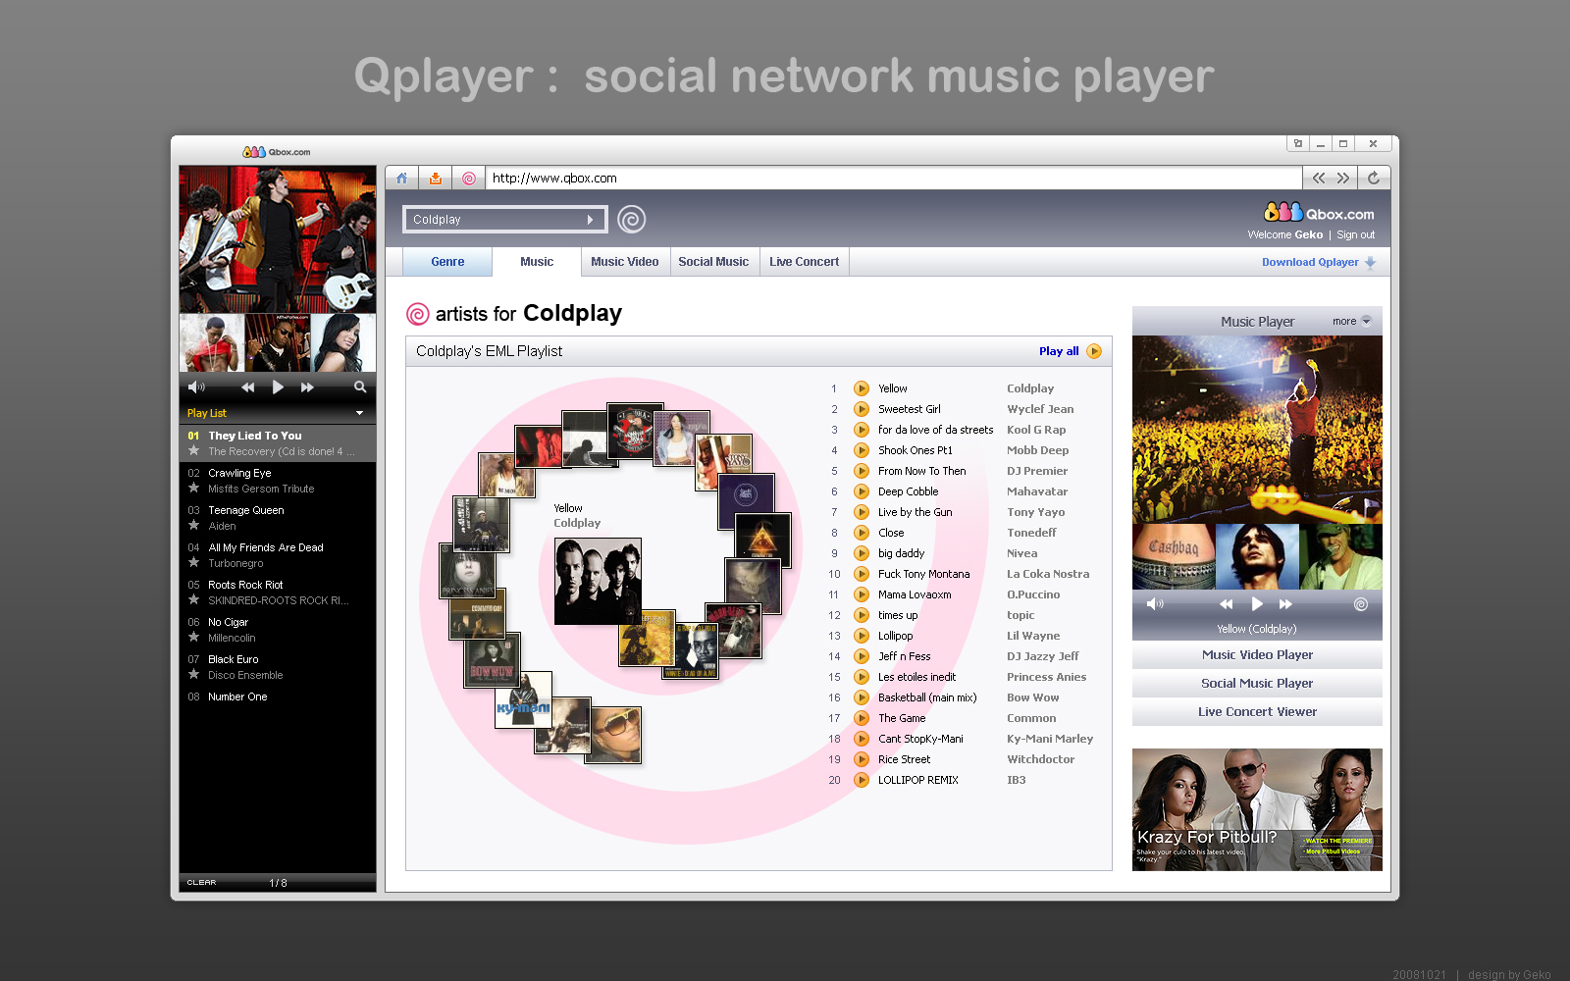1570x981 pixels.
Task: Click the address bar showing www.qbox.com
Action: [x=893, y=178]
